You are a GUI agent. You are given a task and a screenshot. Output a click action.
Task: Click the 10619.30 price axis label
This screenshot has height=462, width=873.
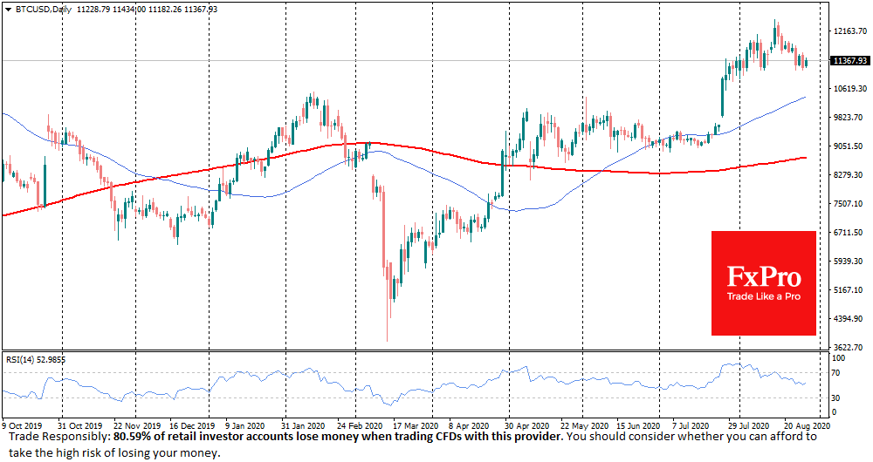coord(850,88)
